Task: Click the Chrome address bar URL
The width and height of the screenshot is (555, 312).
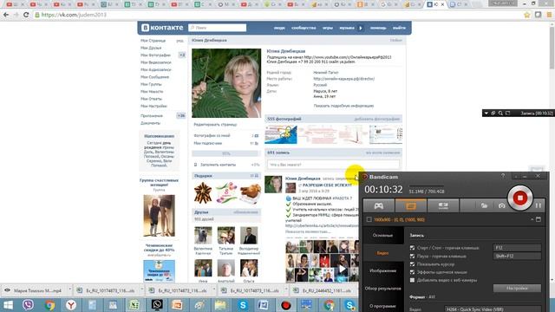Action: pyautogui.click(x=74, y=15)
